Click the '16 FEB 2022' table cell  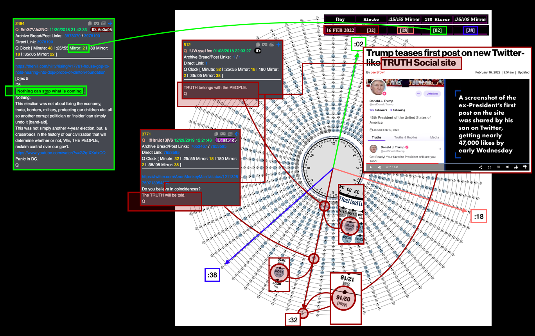340,30
